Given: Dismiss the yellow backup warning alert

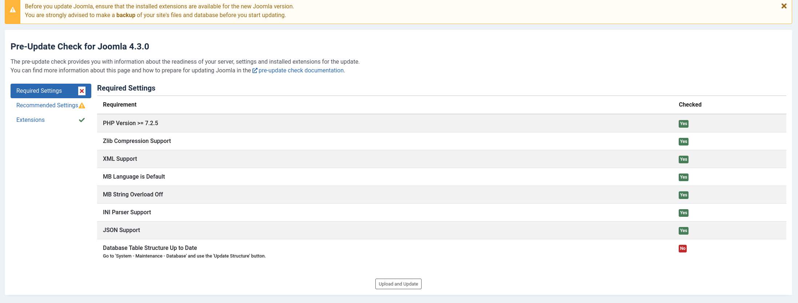Looking at the screenshot, I should click(x=784, y=6).
